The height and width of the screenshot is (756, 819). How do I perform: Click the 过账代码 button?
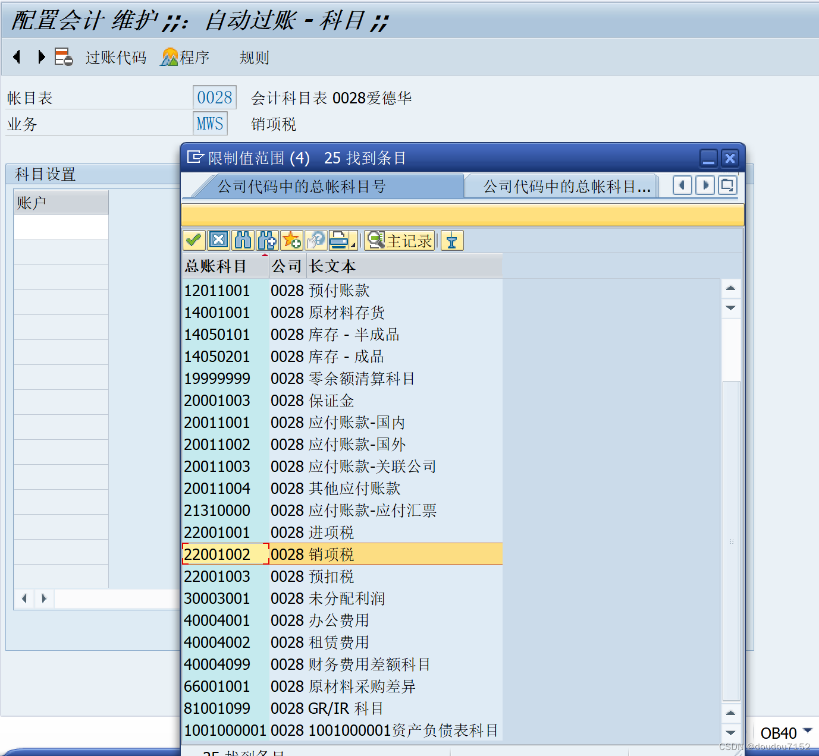tap(115, 57)
